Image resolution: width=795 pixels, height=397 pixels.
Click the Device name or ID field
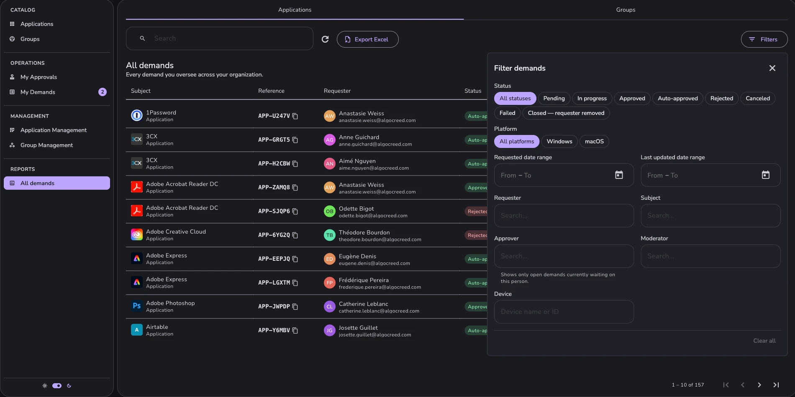pyautogui.click(x=564, y=312)
